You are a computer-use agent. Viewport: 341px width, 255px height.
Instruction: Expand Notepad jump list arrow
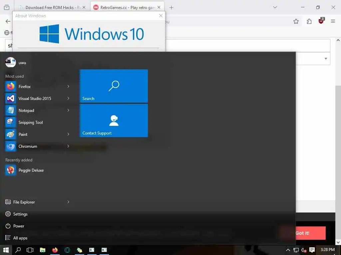point(68,110)
